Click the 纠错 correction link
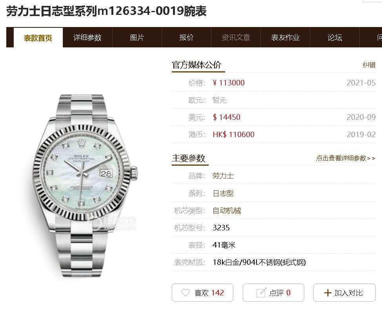The height and width of the screenshot is (311, 382). pos(369,65)
